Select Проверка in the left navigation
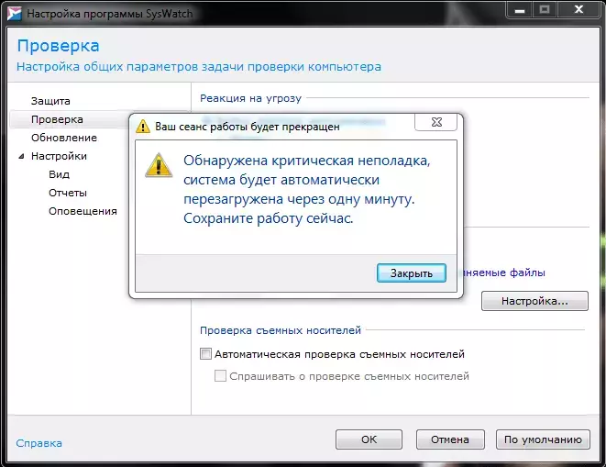 57,119
